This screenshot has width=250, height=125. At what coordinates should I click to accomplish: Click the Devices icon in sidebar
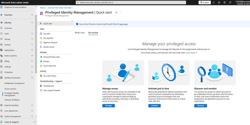click(x=1, y=45)
